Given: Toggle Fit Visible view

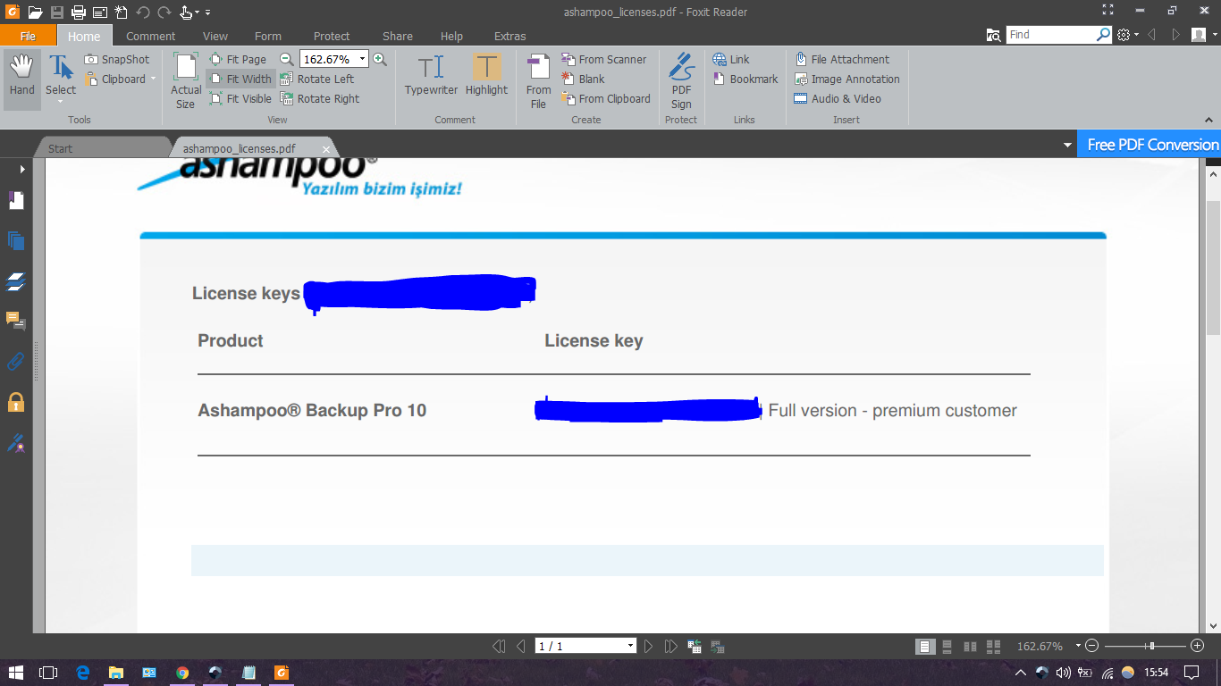Looking at the screenshot, I should tap(240, 98).
